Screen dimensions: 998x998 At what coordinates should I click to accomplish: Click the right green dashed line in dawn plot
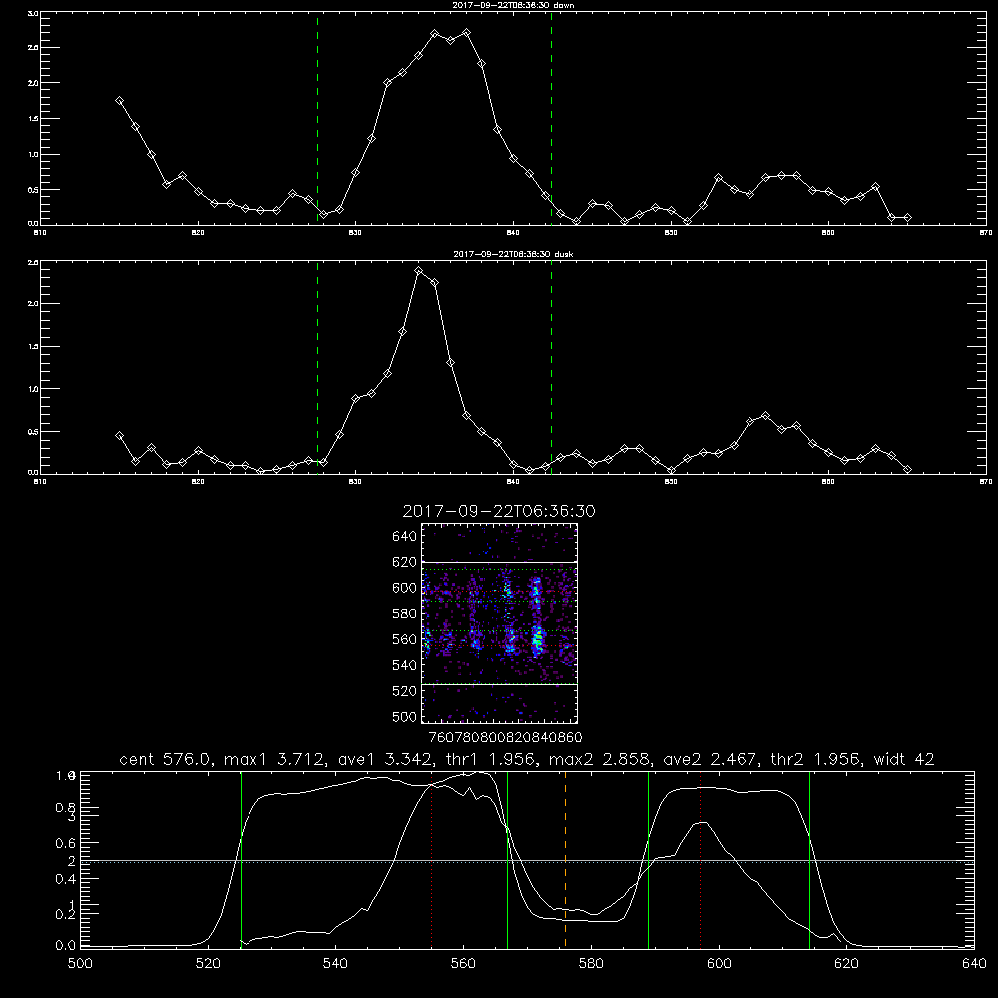(551, 119)
